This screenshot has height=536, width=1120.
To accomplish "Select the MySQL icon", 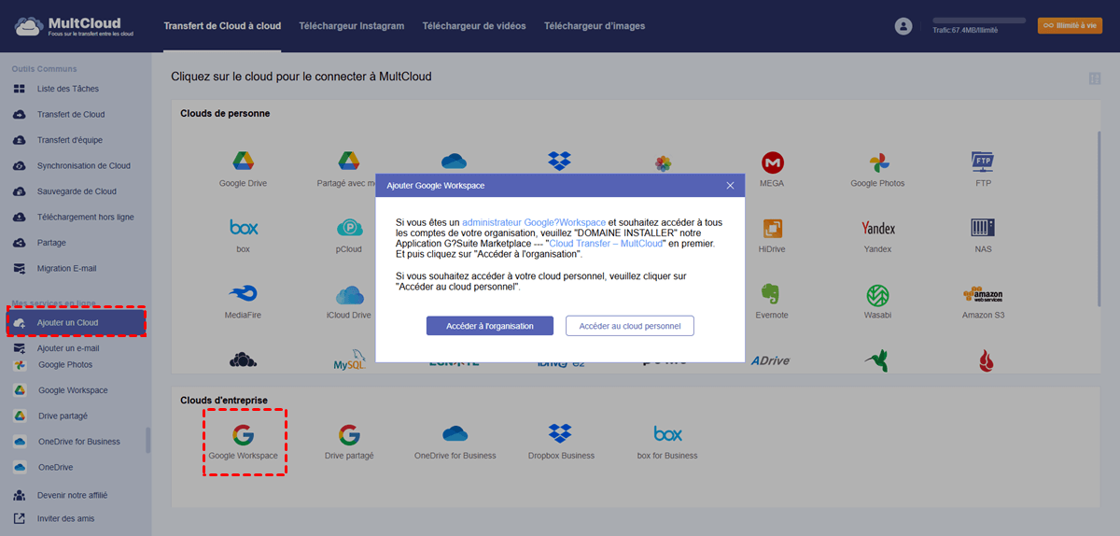I will [349, 360].
